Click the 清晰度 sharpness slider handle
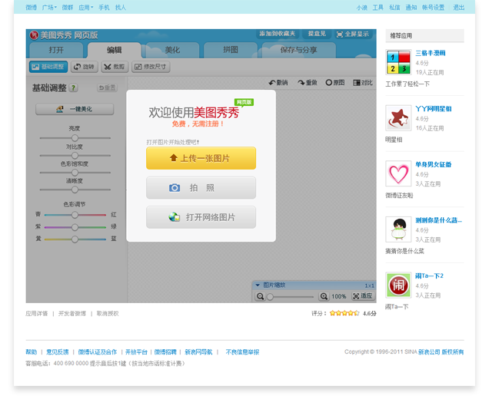Image resolution: width=489 pixels, height=399 pixels. pyautogui.click(x=75, y=190)
